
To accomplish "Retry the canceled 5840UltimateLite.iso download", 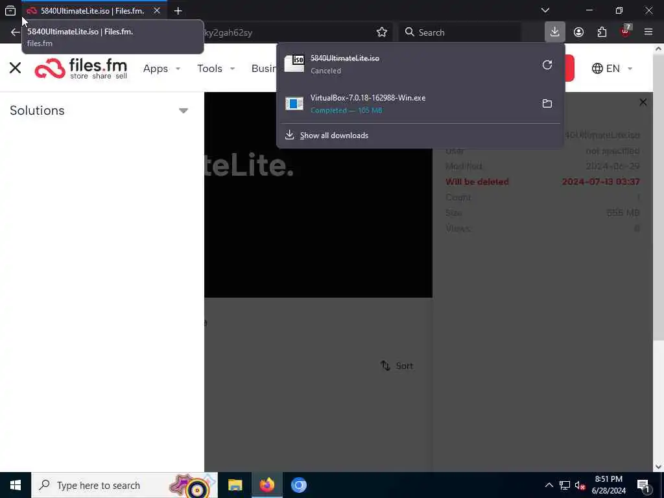I will 547,65.
